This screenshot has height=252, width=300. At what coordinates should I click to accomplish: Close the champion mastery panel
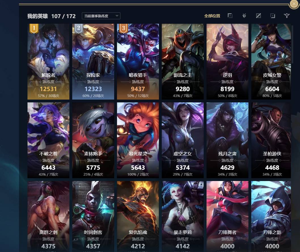294,4
